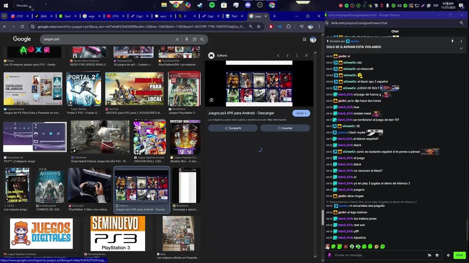469x263 pixels.
Task: Open site info icon in Kick popout window
Action: coord(327,23)
